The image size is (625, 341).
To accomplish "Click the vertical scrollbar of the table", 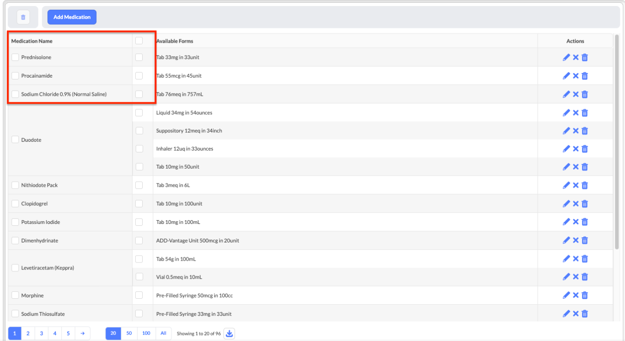I will (x=617, y=139).
